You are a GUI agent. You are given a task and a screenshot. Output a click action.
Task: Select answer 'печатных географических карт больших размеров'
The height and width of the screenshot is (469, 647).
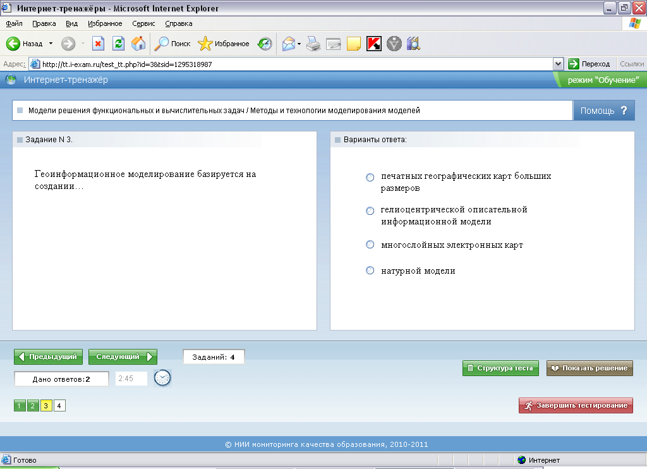370,177
